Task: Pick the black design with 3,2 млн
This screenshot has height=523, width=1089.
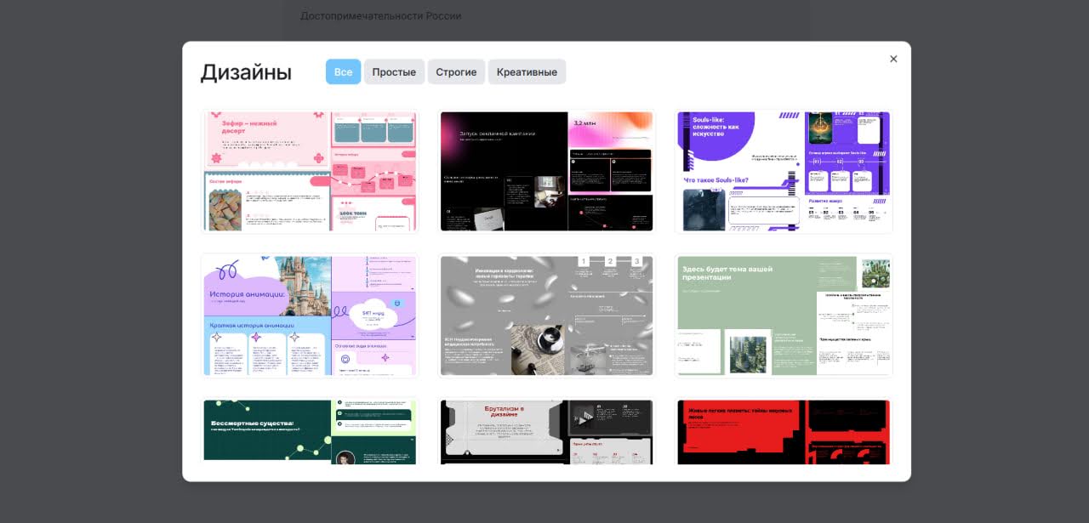Action: [546, 171]
